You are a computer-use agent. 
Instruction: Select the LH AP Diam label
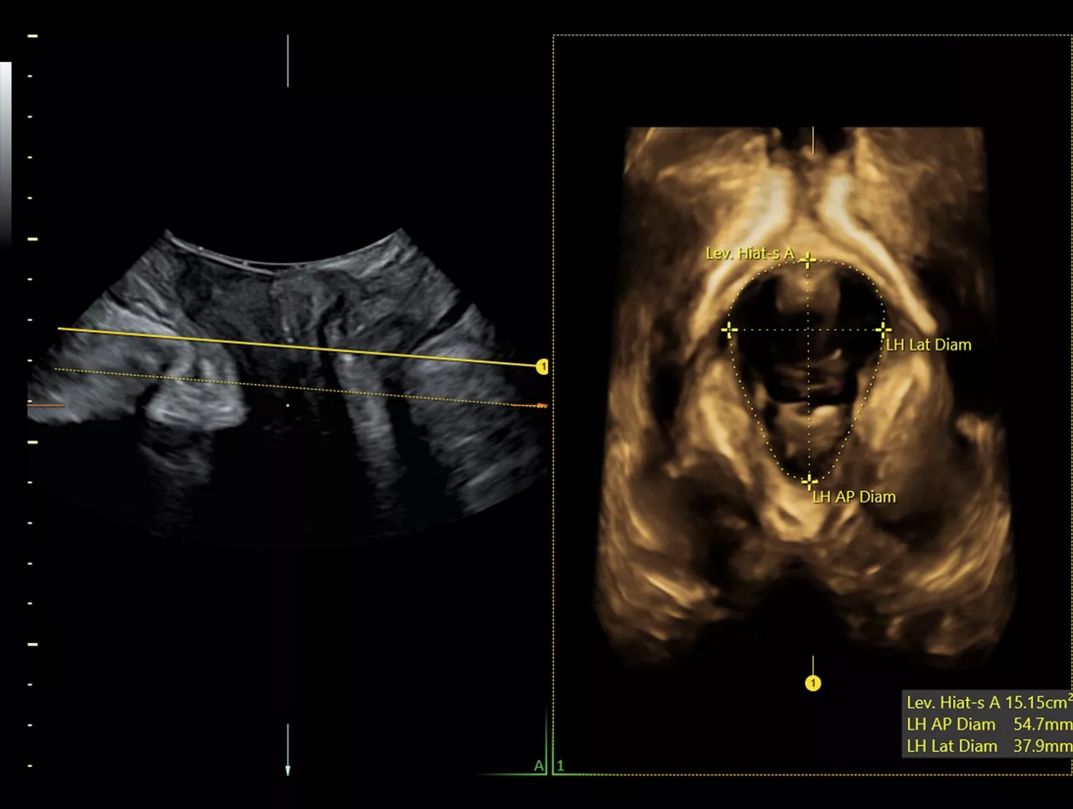(x=854, y=497)
